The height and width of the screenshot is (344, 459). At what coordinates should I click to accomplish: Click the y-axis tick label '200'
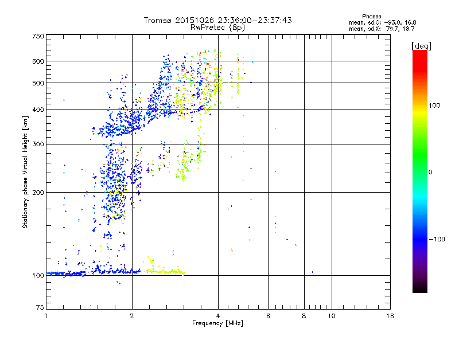38,193
